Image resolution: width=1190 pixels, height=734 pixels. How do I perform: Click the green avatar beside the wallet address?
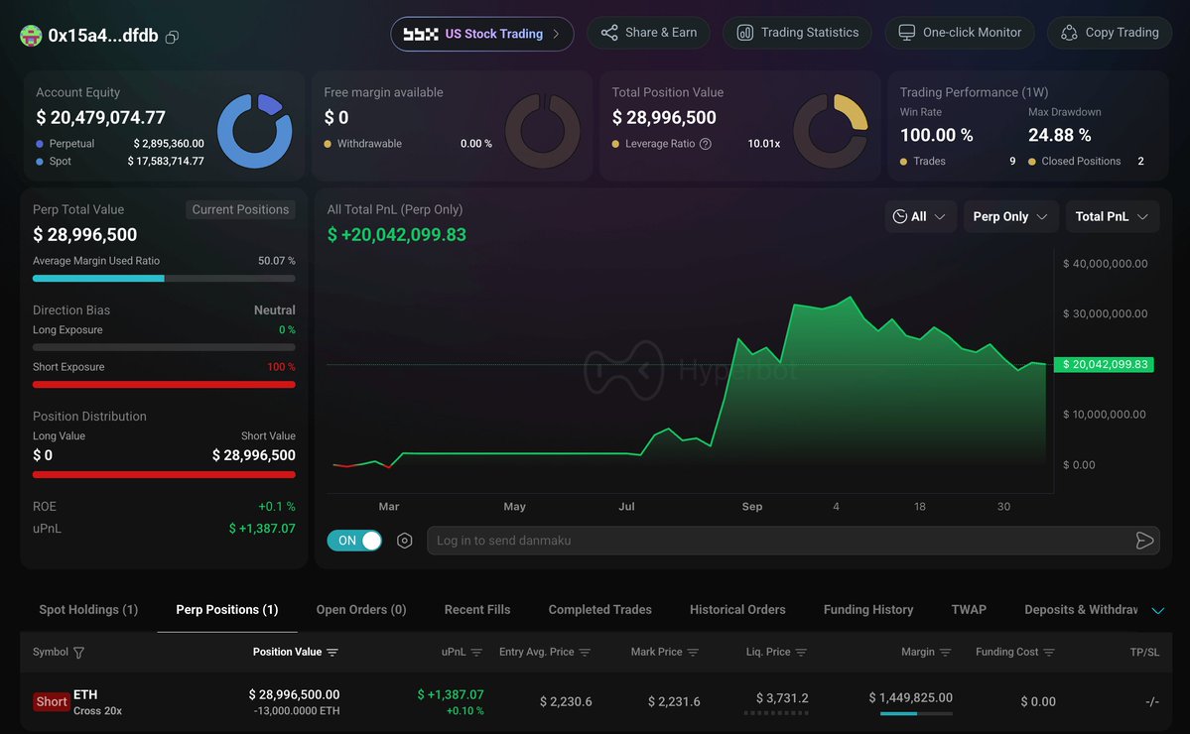click(x=31, y=36)
